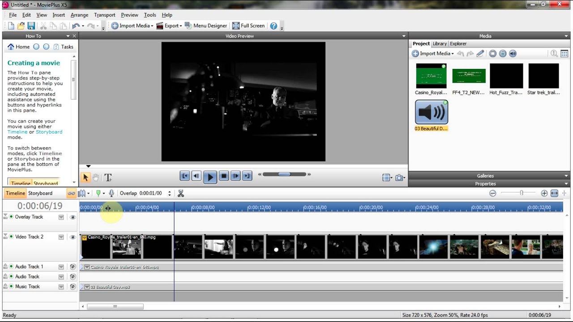Click the preview shuttle slider

284,174
